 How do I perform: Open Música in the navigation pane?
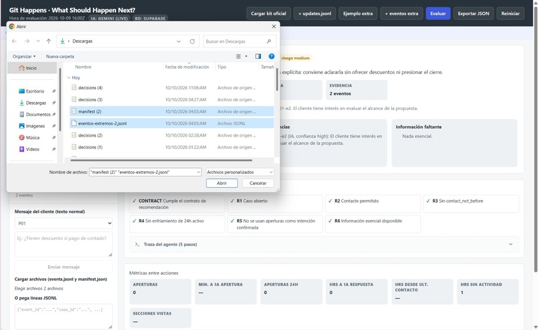coord(33,137)
